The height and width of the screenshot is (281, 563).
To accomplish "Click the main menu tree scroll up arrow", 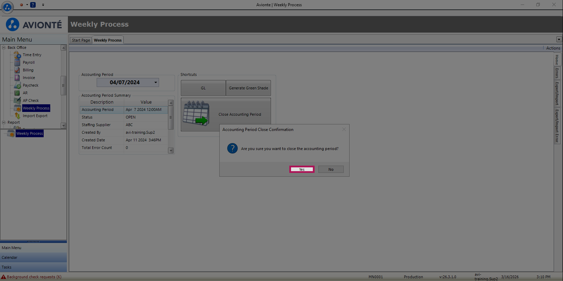I will pyautogui.click(x=63, y=48).
